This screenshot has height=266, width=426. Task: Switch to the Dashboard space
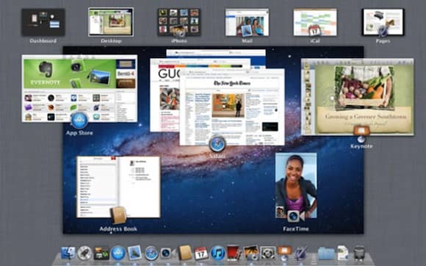43,22
